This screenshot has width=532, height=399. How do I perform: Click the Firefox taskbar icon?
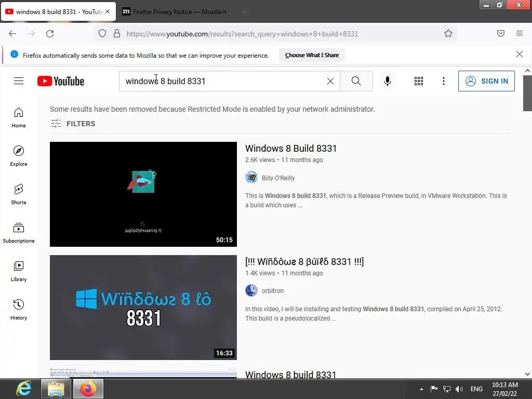click(88, 389)
